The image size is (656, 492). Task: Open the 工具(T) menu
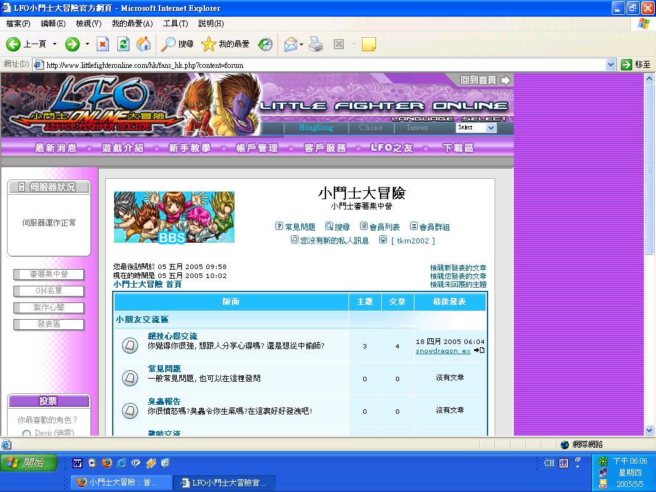pos(175,24)
